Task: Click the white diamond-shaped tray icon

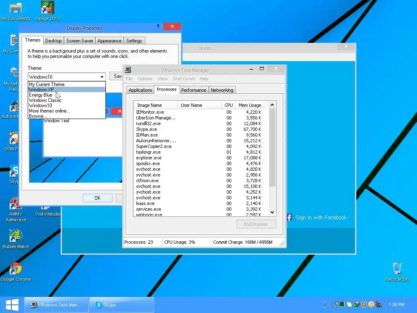Action: [349, 304]
